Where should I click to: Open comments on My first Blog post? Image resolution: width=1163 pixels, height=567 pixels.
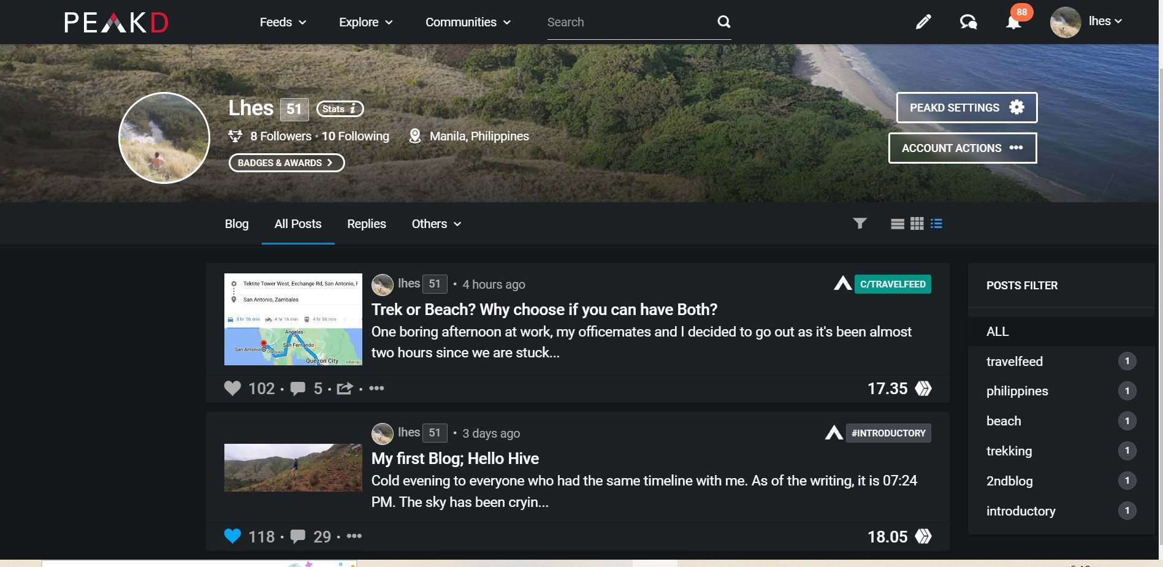(298, 537)
